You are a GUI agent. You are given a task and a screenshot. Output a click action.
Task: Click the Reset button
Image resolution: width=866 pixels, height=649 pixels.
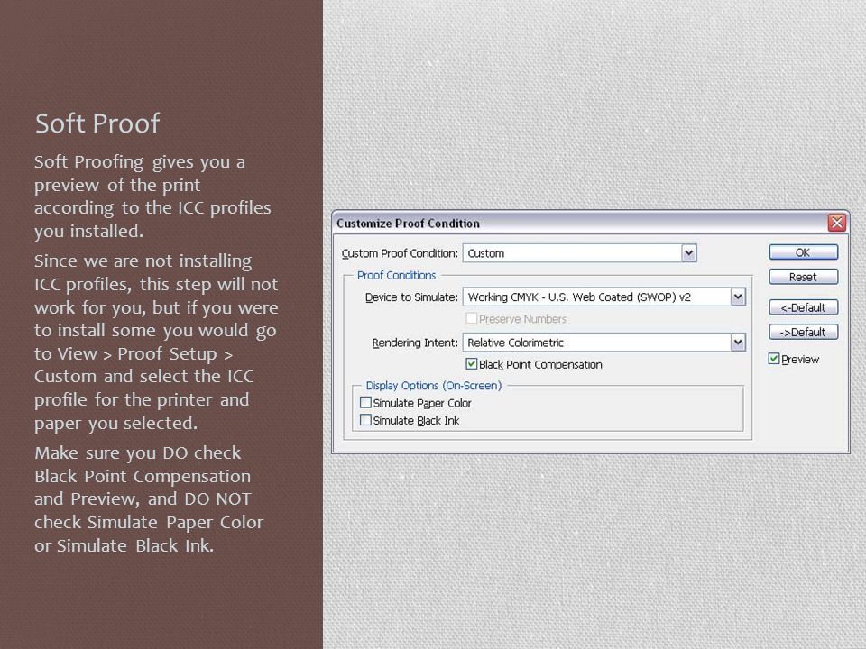click(803, 277)
